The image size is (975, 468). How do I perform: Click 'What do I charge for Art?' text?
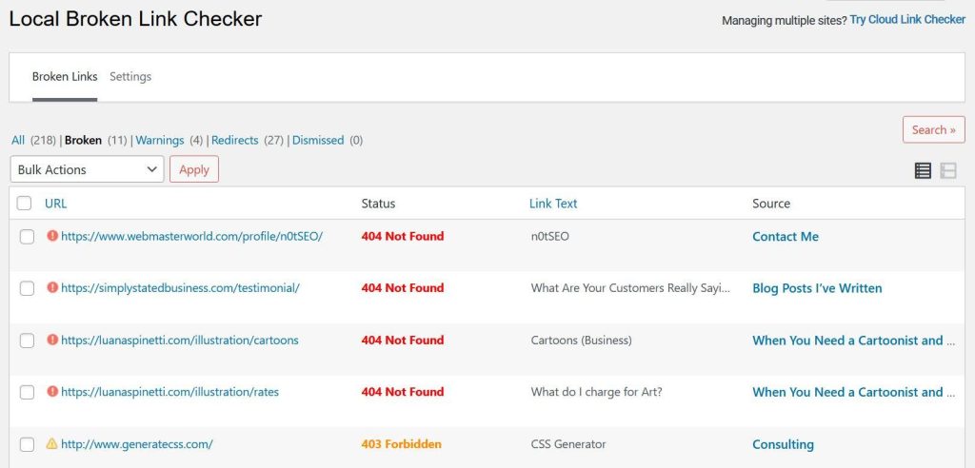(x=596, y=392)
